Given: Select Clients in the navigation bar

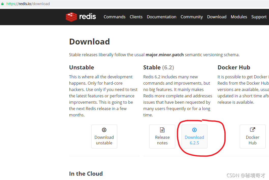Looking at the screenshot, I should point(136,17).
